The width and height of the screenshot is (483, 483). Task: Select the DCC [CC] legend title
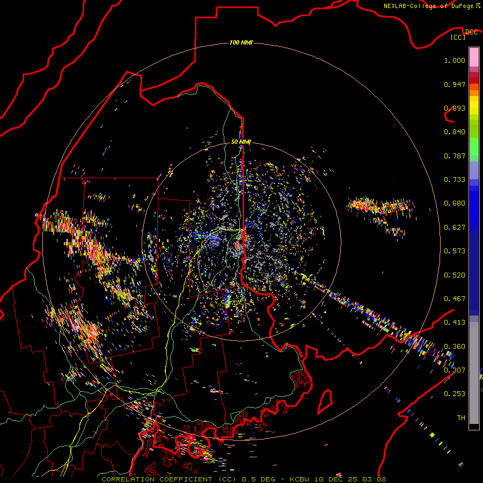[464, 34]
